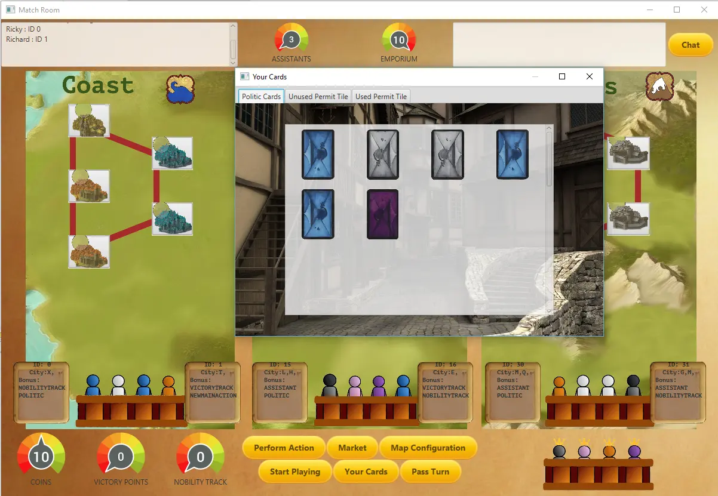Click the Nobility Track gauge

tap(200, 457)
